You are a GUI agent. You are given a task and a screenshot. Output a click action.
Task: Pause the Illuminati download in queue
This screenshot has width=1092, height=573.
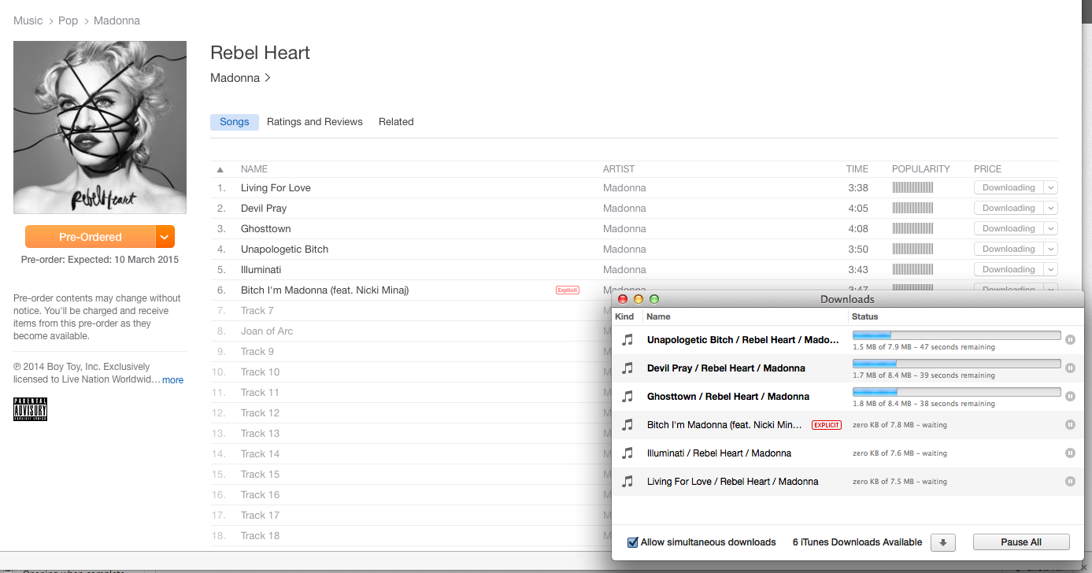(1070, 453)
